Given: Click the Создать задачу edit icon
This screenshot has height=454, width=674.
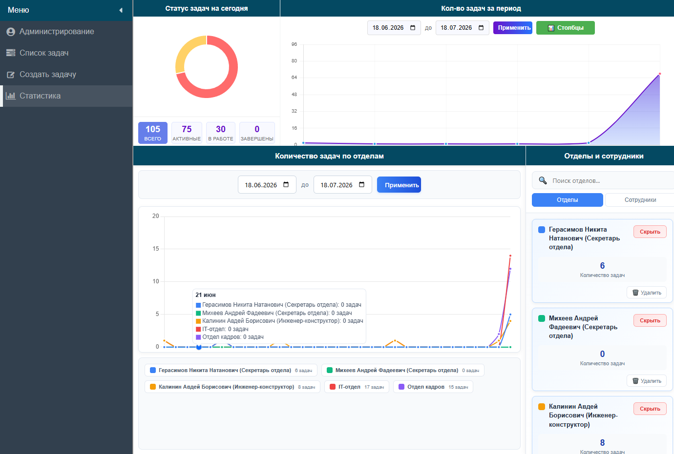Looking at the screenshot, I should pos(11,75).
